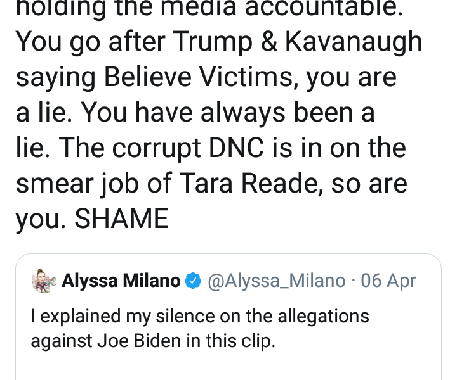
Task: Click the blue verified badge
Action: [x=193, y=281]
